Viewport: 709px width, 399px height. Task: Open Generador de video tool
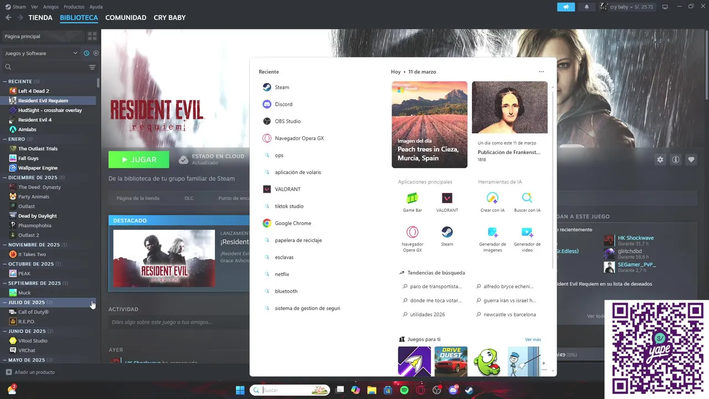(x=527, y=239)
